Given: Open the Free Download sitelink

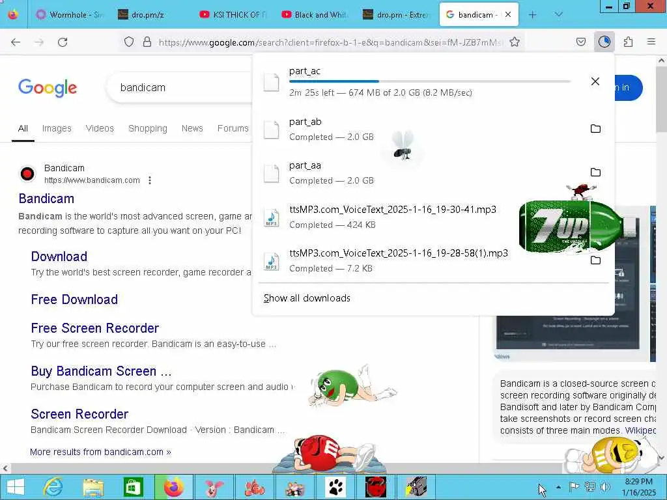Looking at the screenshot, I should [74, 299].
